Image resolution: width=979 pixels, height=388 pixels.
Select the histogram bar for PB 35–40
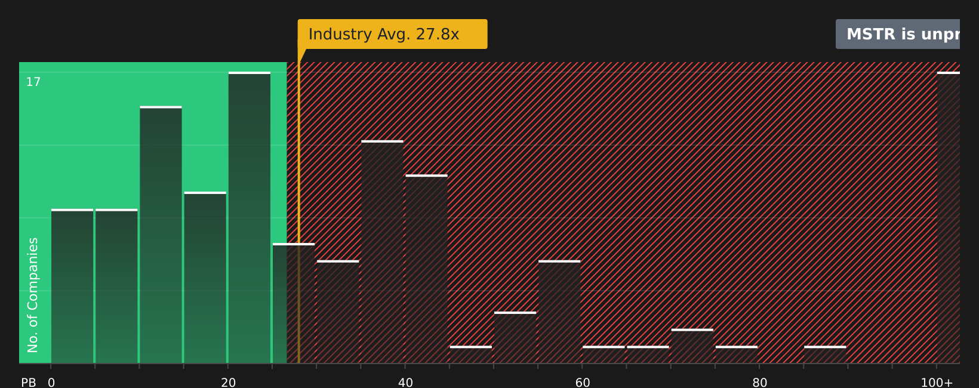pos(382,252)
